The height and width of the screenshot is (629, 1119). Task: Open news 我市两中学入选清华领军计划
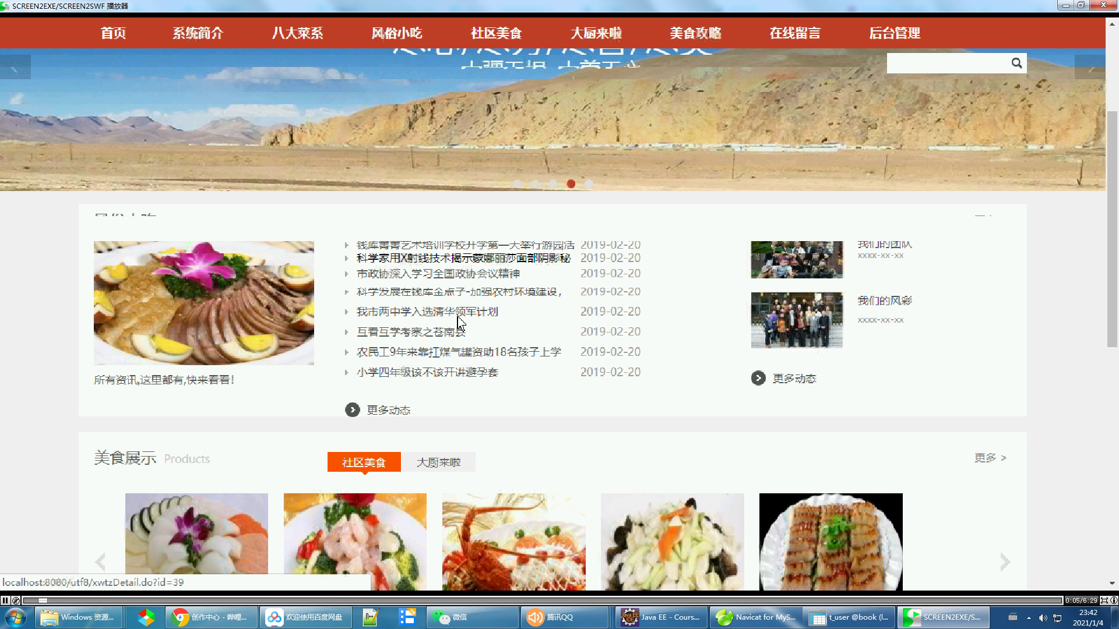coord(427,312)
